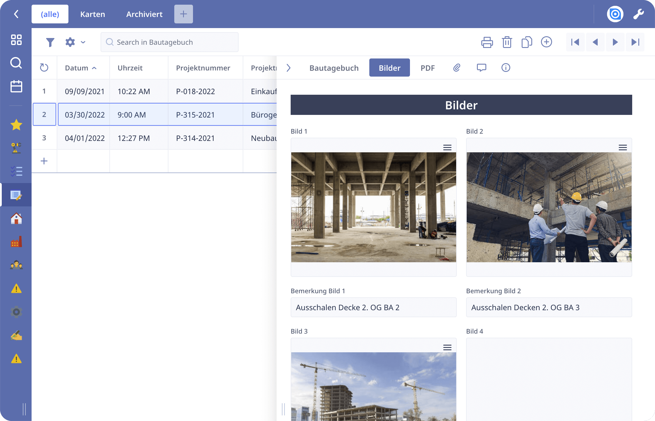Open favorites star in sidebar
This screenshot has width=655, height=421.
coord(16,125)
